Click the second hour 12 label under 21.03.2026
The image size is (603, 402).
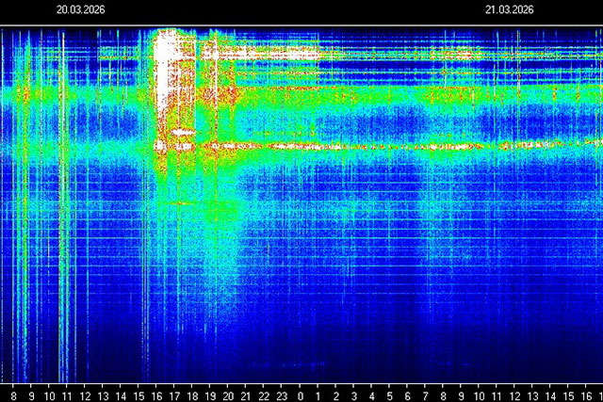coord(515,394)
